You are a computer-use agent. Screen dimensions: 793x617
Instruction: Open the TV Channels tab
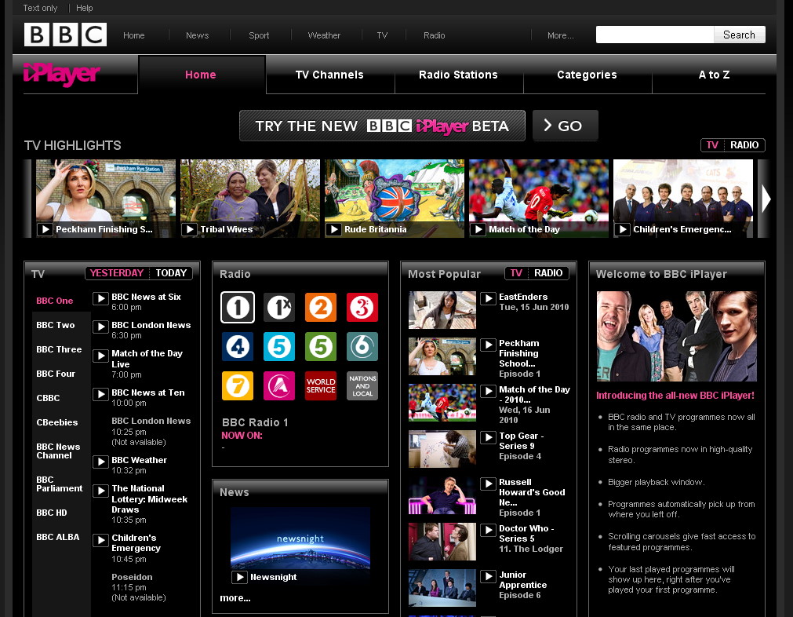coord(329,75)
